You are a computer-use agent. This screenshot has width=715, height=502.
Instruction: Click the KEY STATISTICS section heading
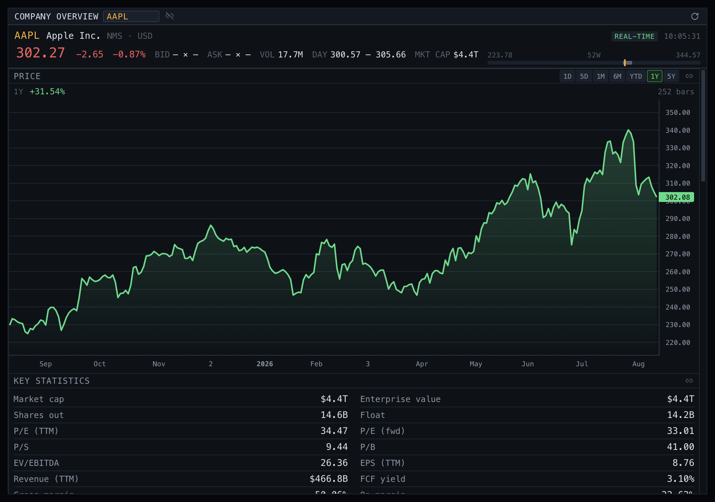point(52,381)
